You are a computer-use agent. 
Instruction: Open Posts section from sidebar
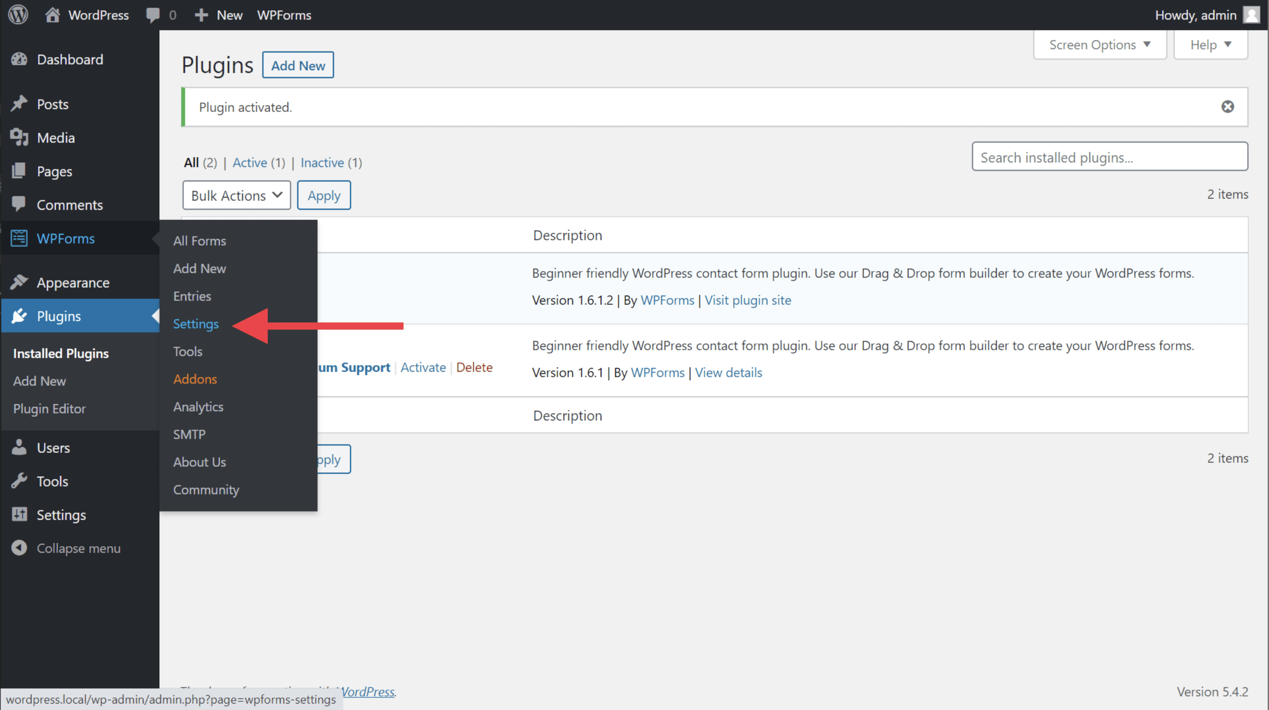(x=52, y=104)
